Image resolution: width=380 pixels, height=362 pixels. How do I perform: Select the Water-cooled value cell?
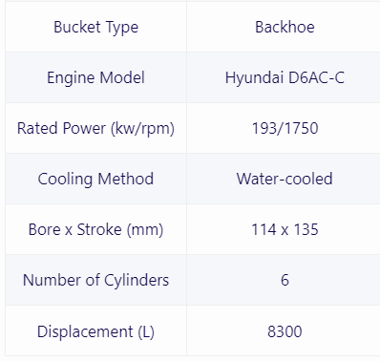pos(285,179)
